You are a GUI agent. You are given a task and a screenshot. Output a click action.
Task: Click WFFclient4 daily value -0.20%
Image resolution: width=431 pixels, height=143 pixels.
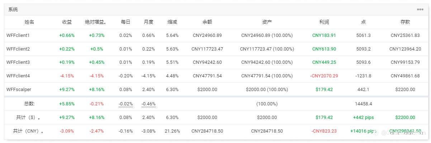tap(125, 76)
